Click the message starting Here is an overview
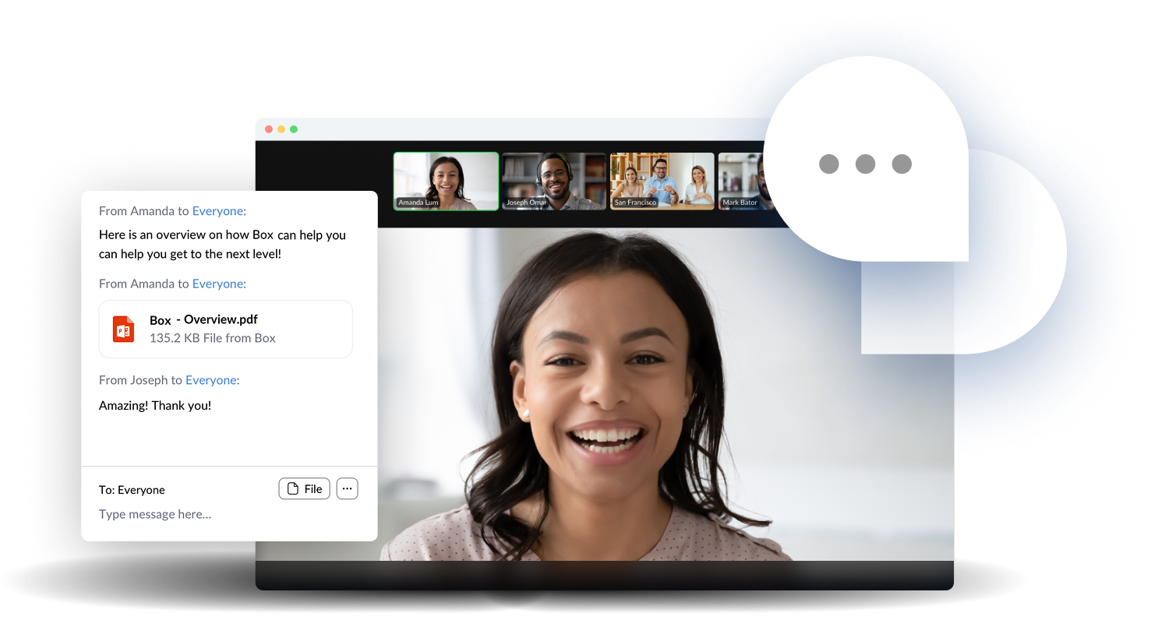Image resolution: width=1151 pixels, height=620 pixels. click(222, 245)
